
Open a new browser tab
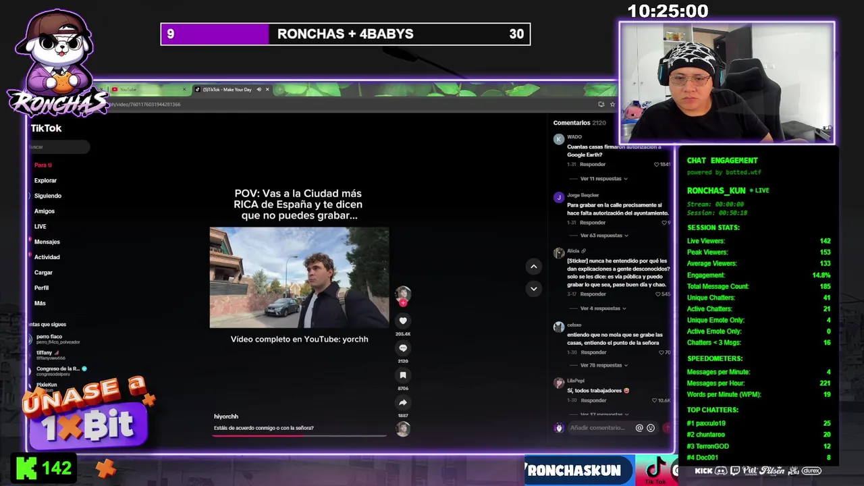(279, 89)
